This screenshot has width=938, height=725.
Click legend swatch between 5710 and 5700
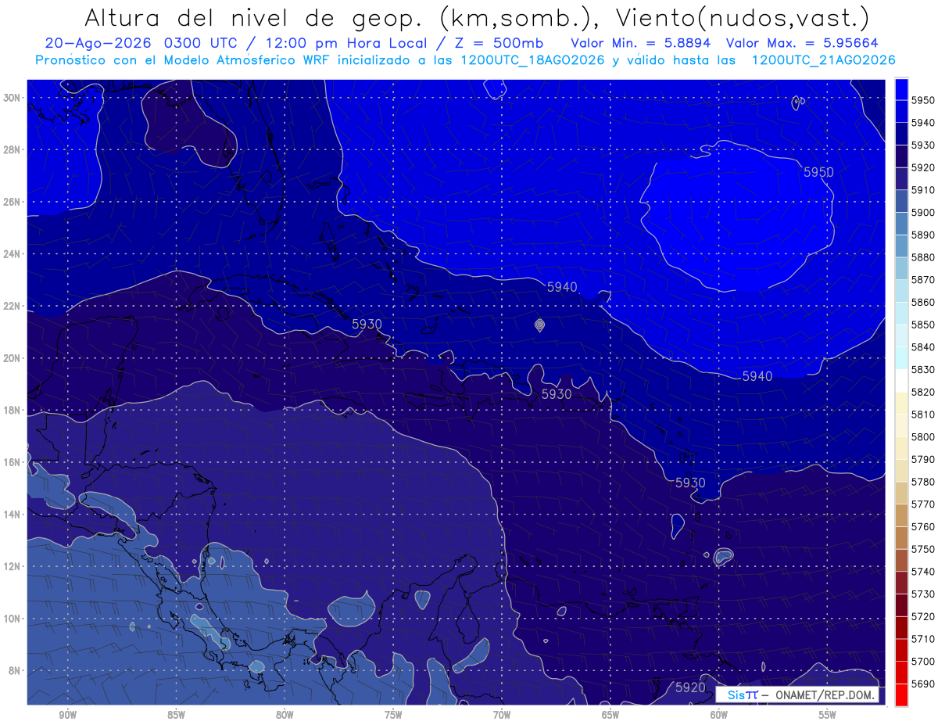901,650
